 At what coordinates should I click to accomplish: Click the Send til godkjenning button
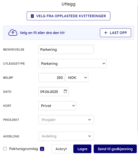pyautogui.click(x=115, y=149)
